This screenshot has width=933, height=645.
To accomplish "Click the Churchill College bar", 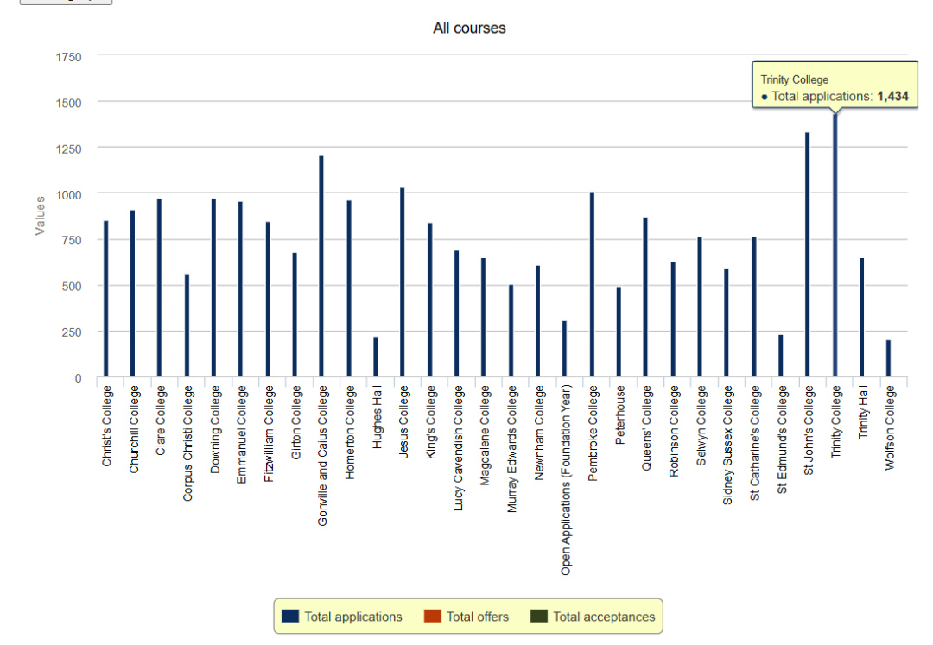I will click(x=133, y=294).
